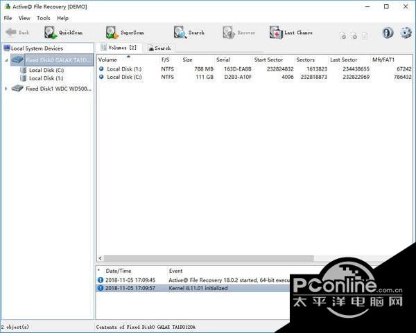Start a QuickScan from the toolbar

pos(63,33)
